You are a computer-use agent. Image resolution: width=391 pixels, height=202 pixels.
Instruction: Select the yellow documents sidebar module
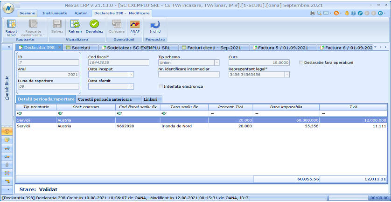point(7,139)
